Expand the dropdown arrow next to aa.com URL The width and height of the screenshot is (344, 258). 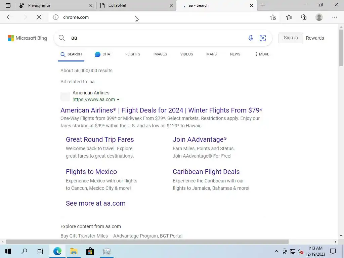118,99
